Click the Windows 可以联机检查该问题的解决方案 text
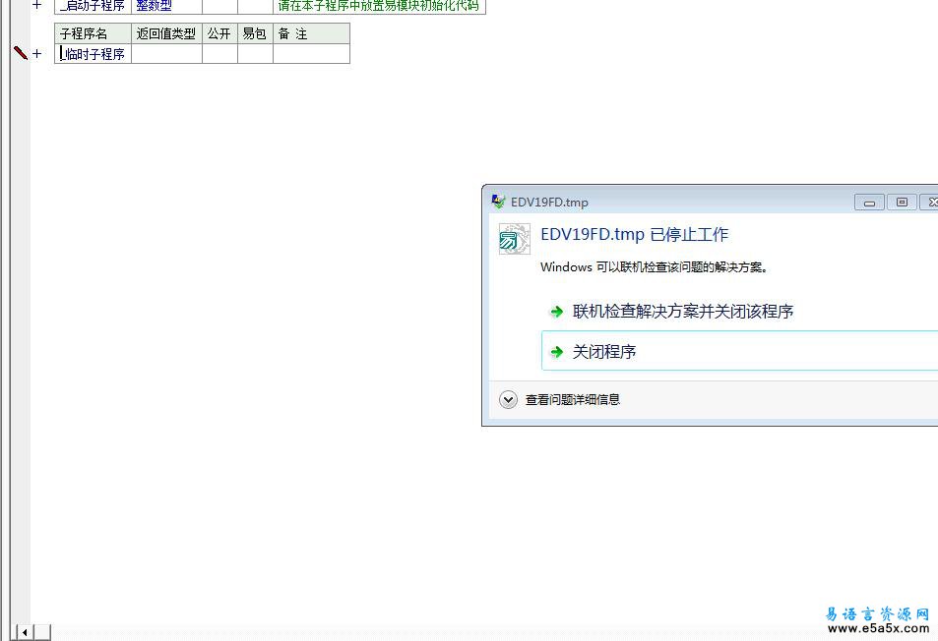This screenshot has height=641, width=938. click(x=654, y=267)
